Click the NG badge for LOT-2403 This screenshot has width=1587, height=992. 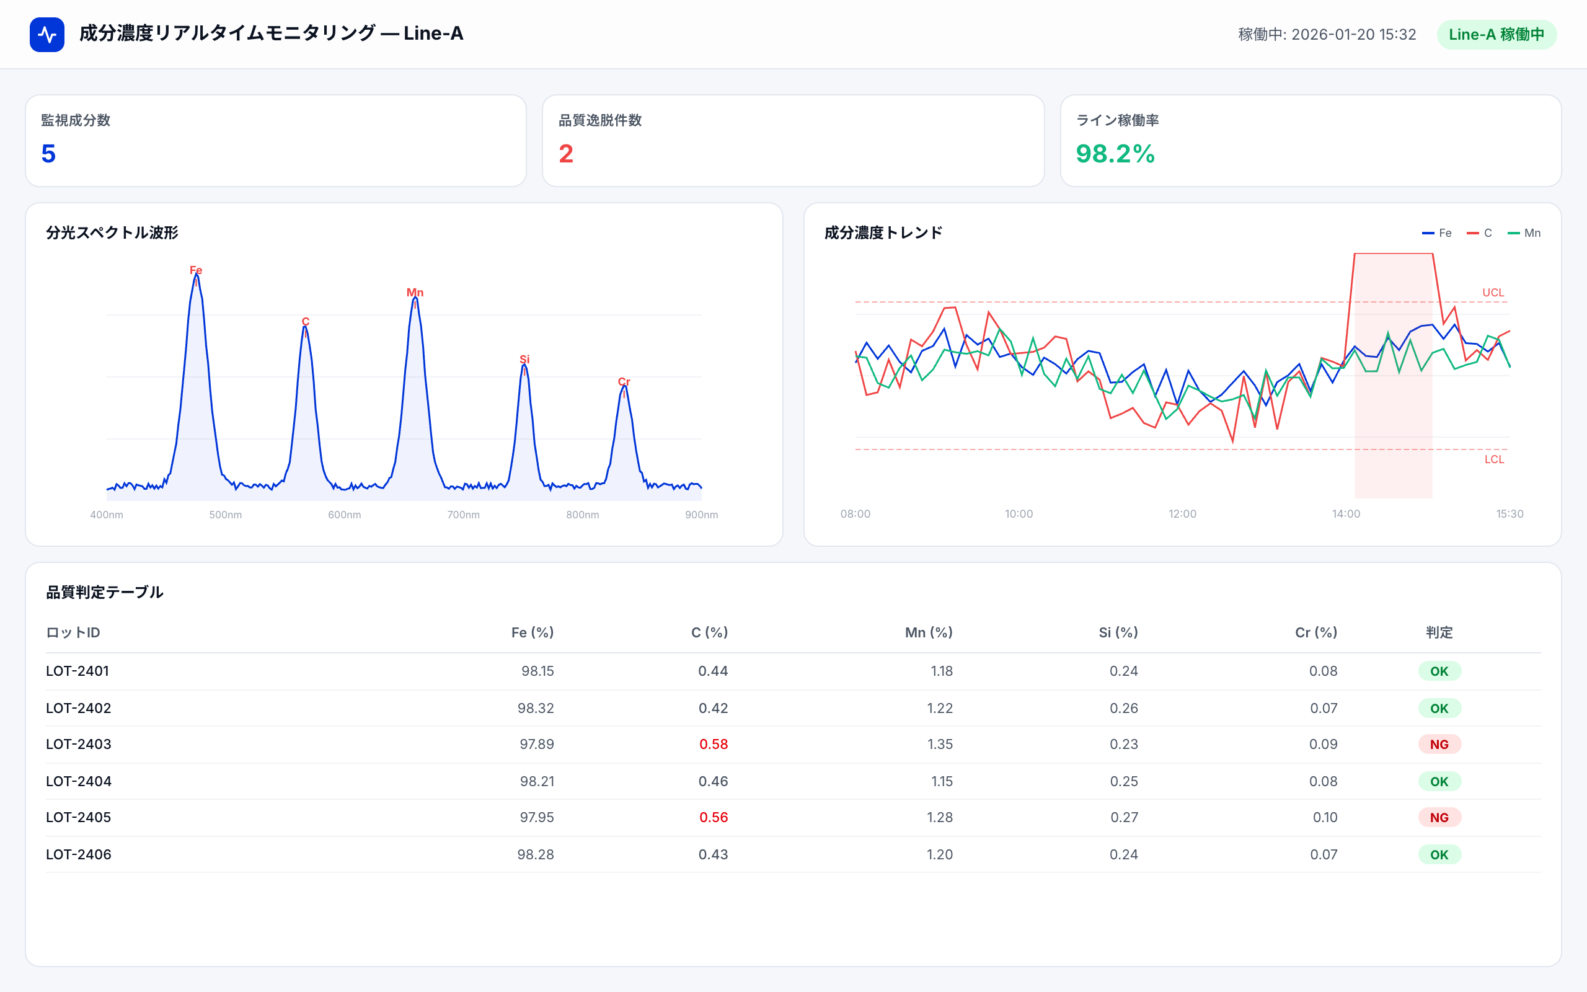click(1439, 744)
